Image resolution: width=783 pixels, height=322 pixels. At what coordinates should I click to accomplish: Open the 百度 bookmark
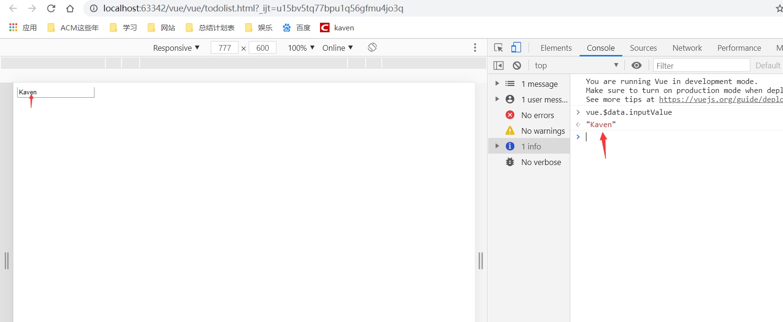click(297, 28)
